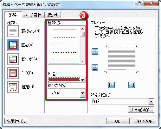Toggle the right border button in preview
The image size is (161, 129).
pos(132,85)
